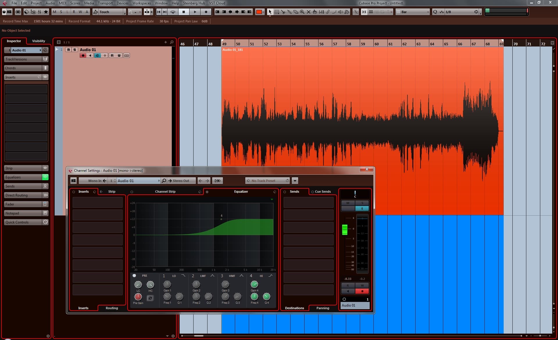Click the track search magnifier icon

point(172,42)
